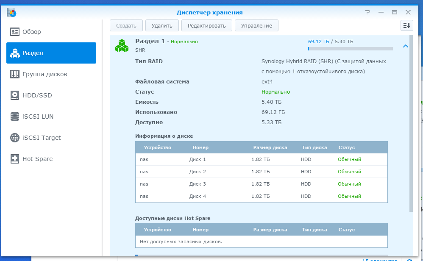Click the Нет доступных запасных дисков message
This screenshot has height=261, width=423.
click(181, 242)
